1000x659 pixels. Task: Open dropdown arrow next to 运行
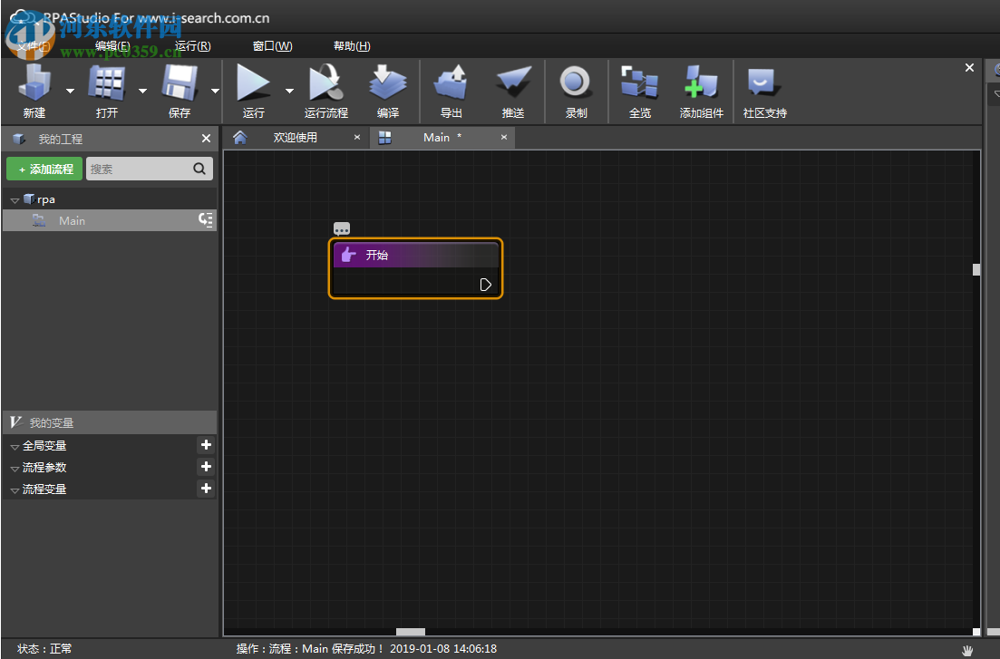[289, 91]
